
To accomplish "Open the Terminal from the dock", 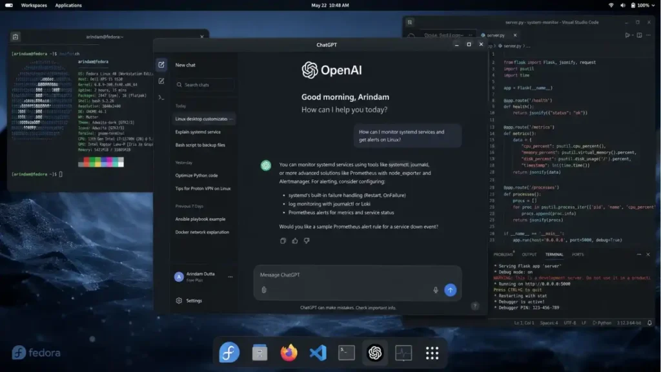I will (347, 353).
